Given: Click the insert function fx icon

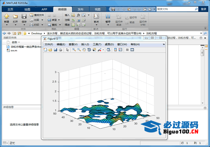Looking at the screenshot, I should tap(78, 15).
